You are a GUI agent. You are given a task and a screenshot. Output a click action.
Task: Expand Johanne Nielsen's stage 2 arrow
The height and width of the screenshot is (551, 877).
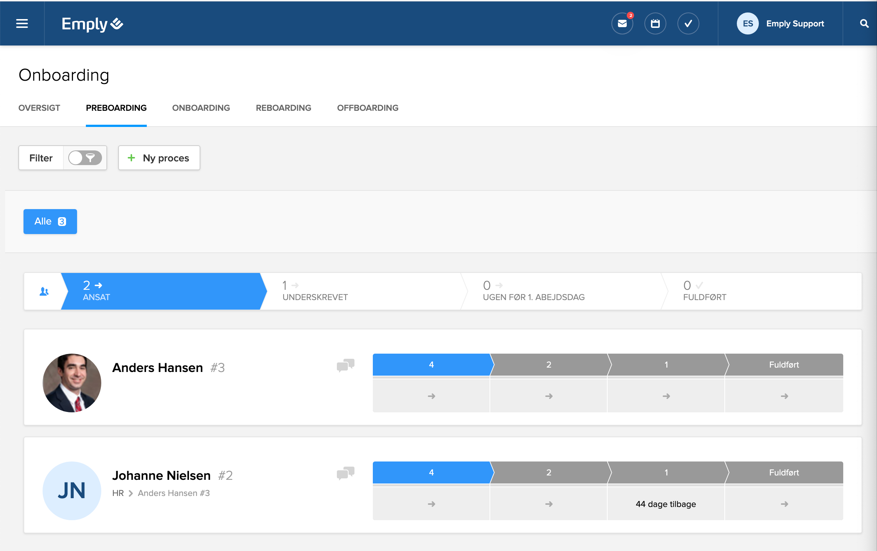point(549,504)
